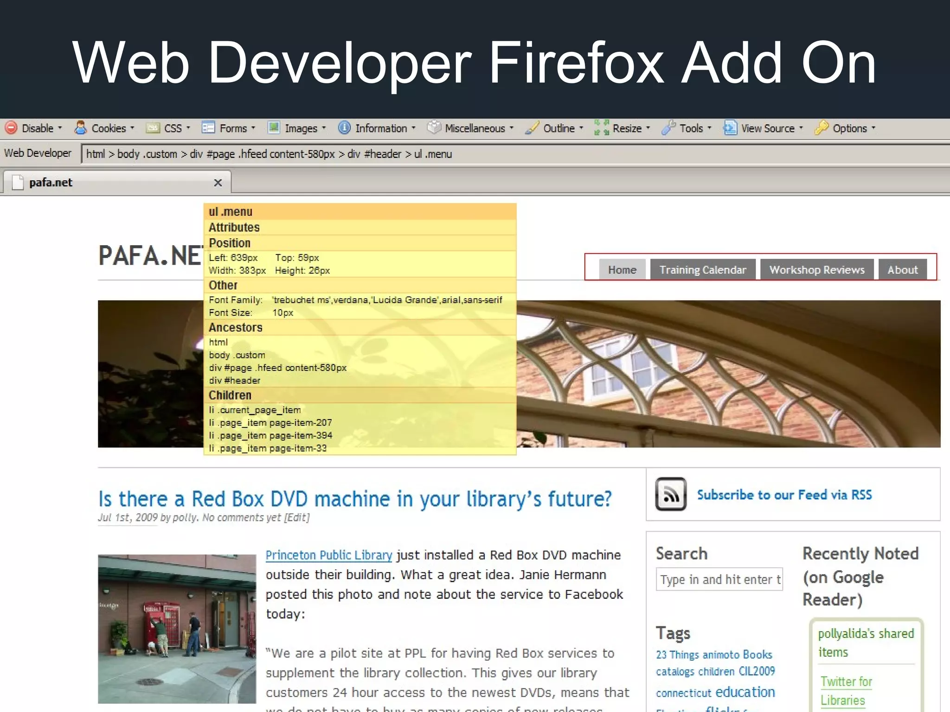Click the connecticut tag

683,693
